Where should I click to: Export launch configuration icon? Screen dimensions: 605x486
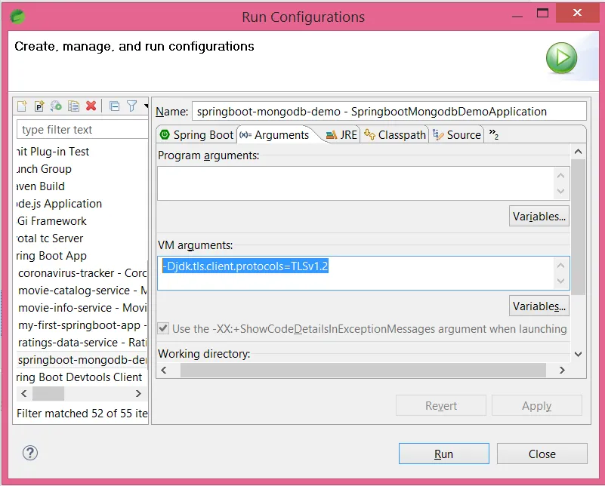pos(56,106)
